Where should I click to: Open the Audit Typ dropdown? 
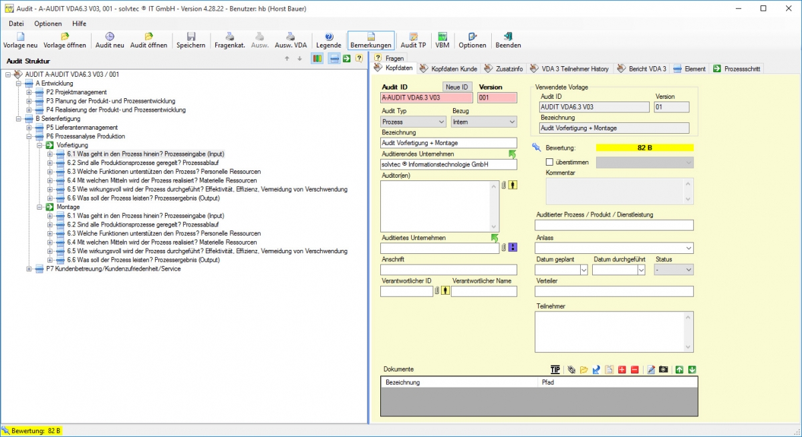pos(413,122)
